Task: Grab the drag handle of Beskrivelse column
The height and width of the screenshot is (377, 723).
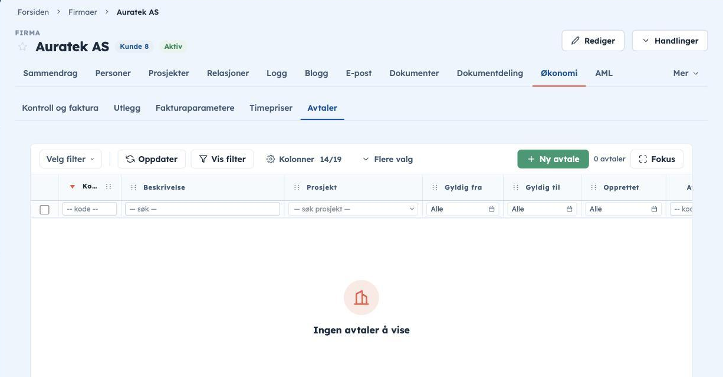Action: [x=134, y=187]
